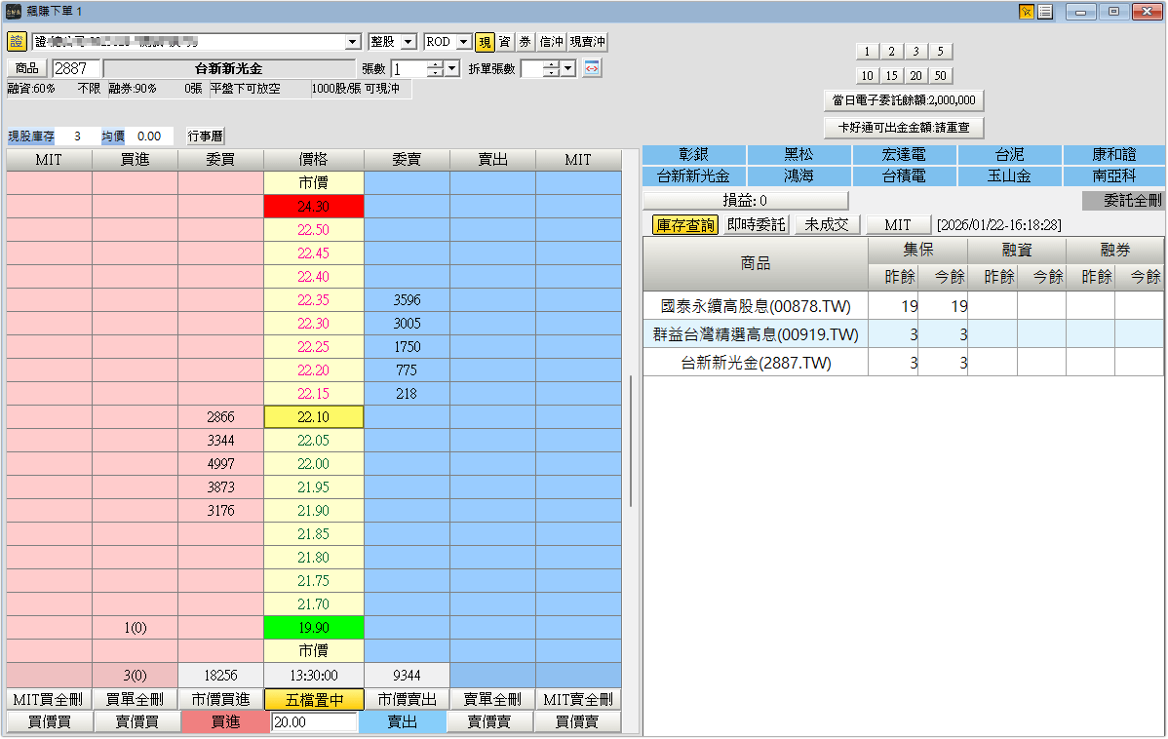Select 南亞科 from the watchlist
This screenshot has height=739, width=1168.
coord(1114,176)
